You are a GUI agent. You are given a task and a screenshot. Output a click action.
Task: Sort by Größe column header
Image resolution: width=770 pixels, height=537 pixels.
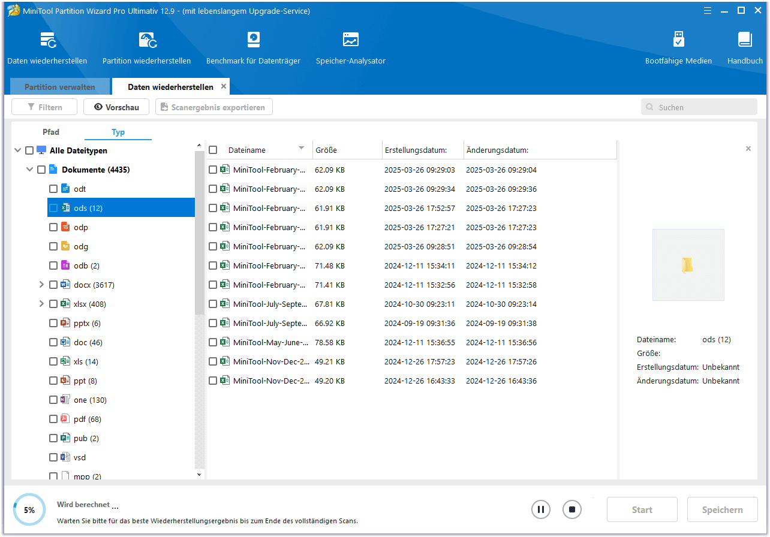tap(347, 150)
